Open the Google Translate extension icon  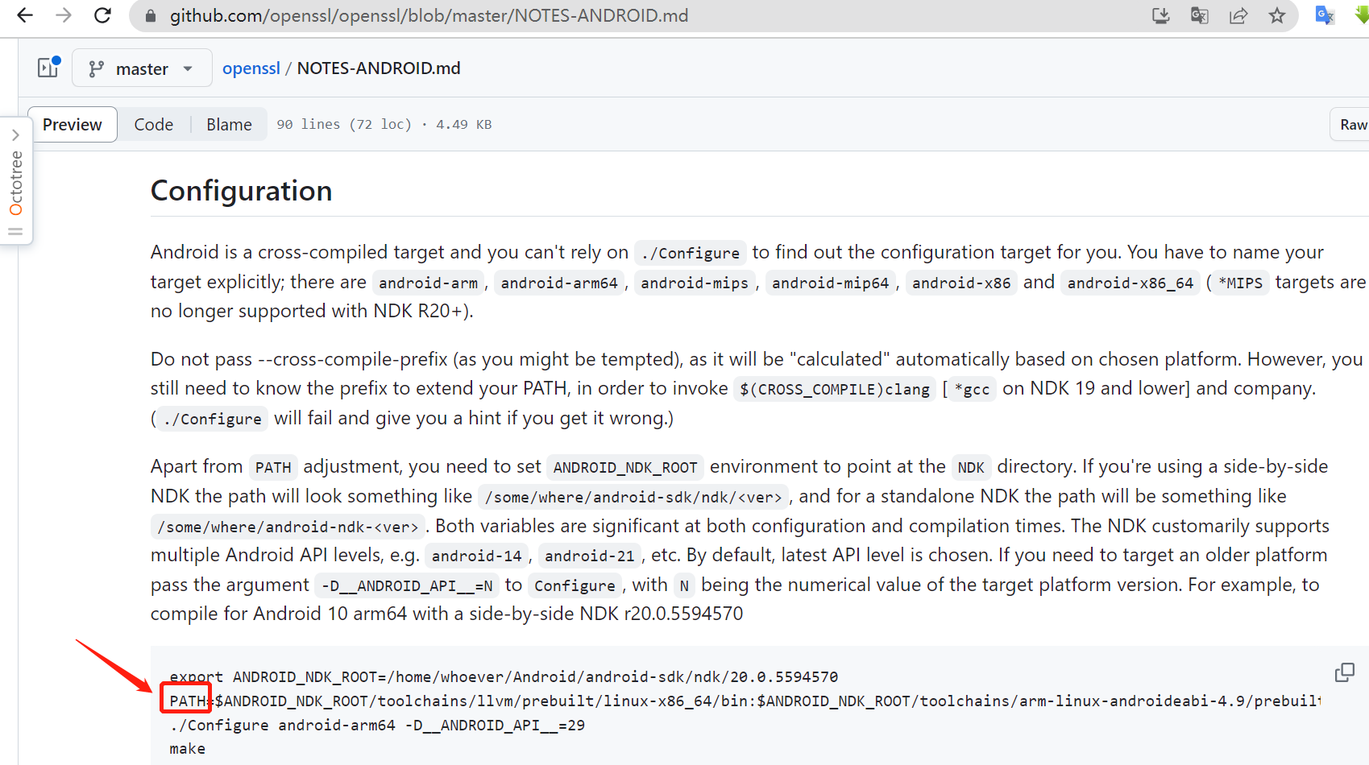pos(1325,15)
